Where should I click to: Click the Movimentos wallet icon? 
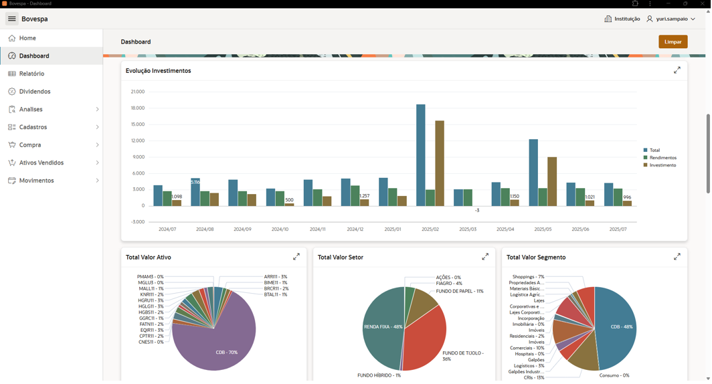point(12,180)
